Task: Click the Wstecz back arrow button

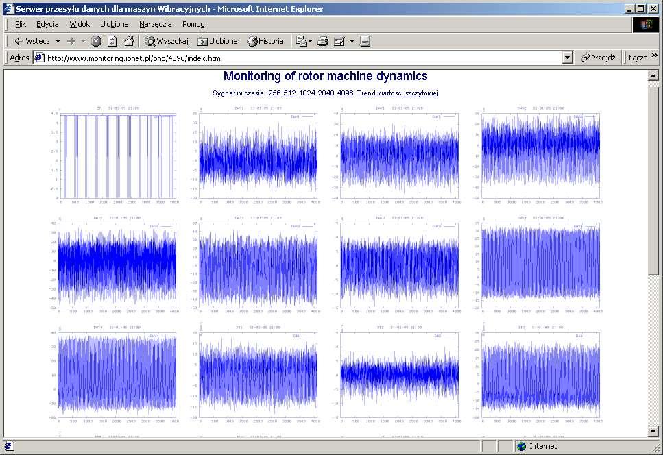Action: 32,41
